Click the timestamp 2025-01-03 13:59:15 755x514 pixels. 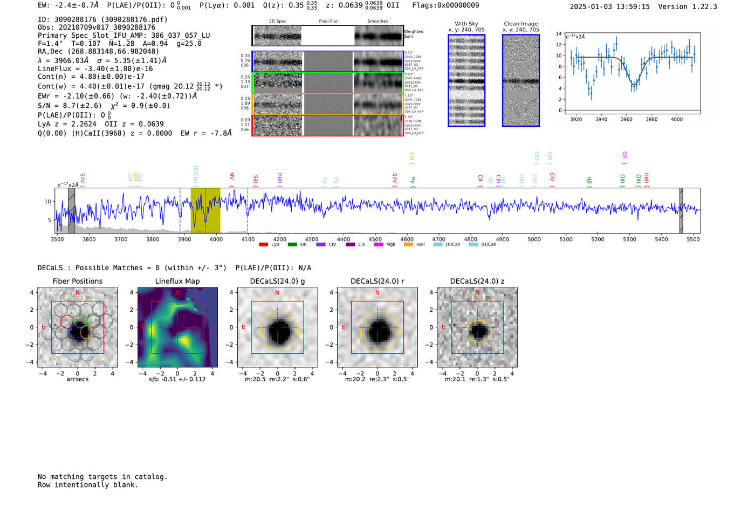(x=610, y=7)
